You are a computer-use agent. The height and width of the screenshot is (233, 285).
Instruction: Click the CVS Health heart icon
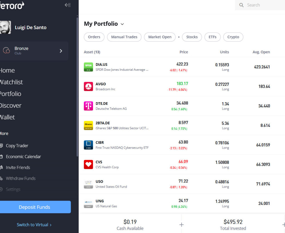88,164
